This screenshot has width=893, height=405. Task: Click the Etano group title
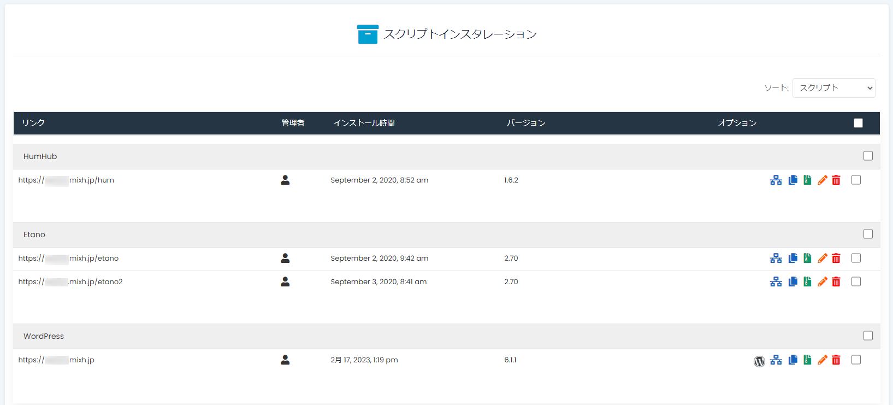(x=34, y=234)
